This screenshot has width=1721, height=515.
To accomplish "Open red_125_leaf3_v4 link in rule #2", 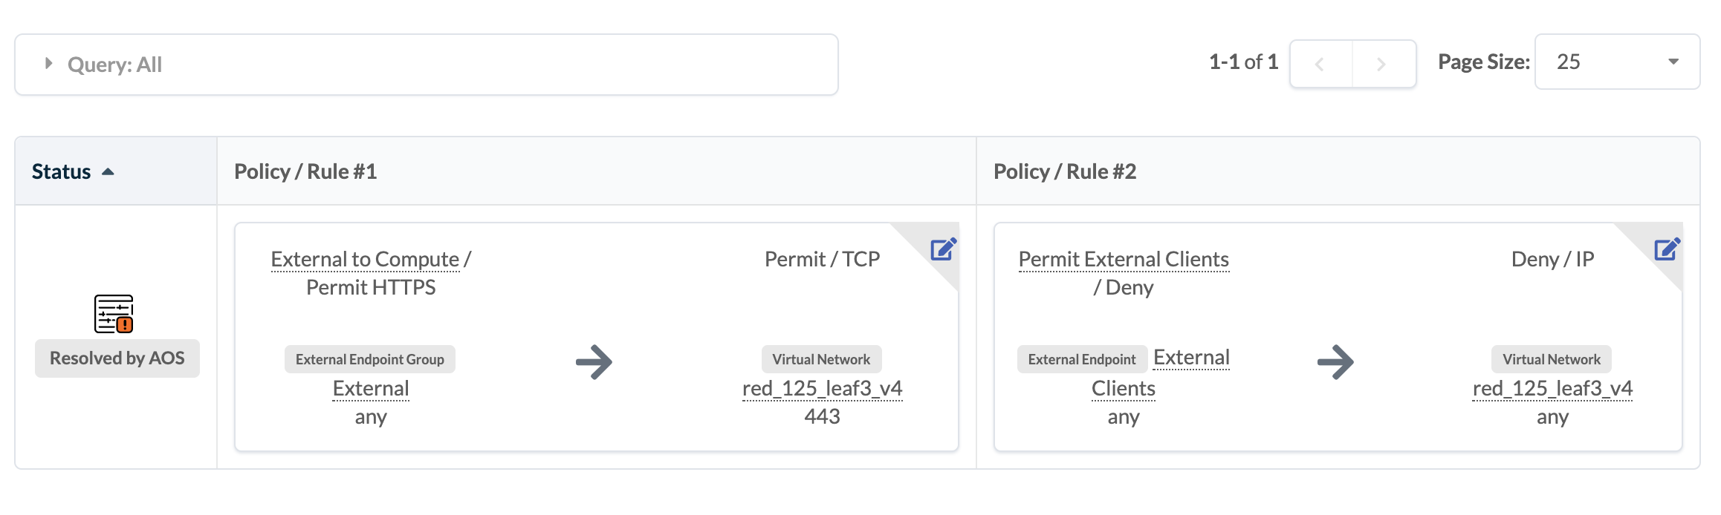I will coord(1552,388).
